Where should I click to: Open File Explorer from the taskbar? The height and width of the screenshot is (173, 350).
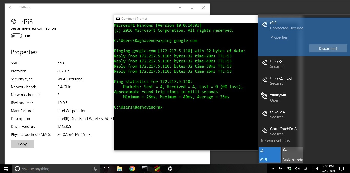[119, 169]
